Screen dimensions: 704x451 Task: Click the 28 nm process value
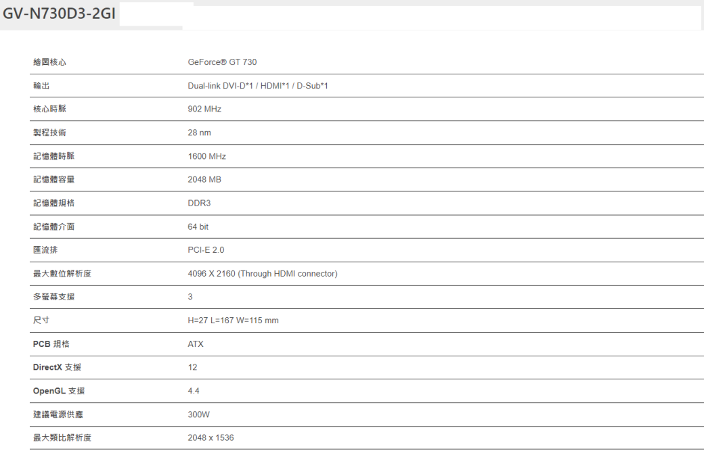[199, 133]
